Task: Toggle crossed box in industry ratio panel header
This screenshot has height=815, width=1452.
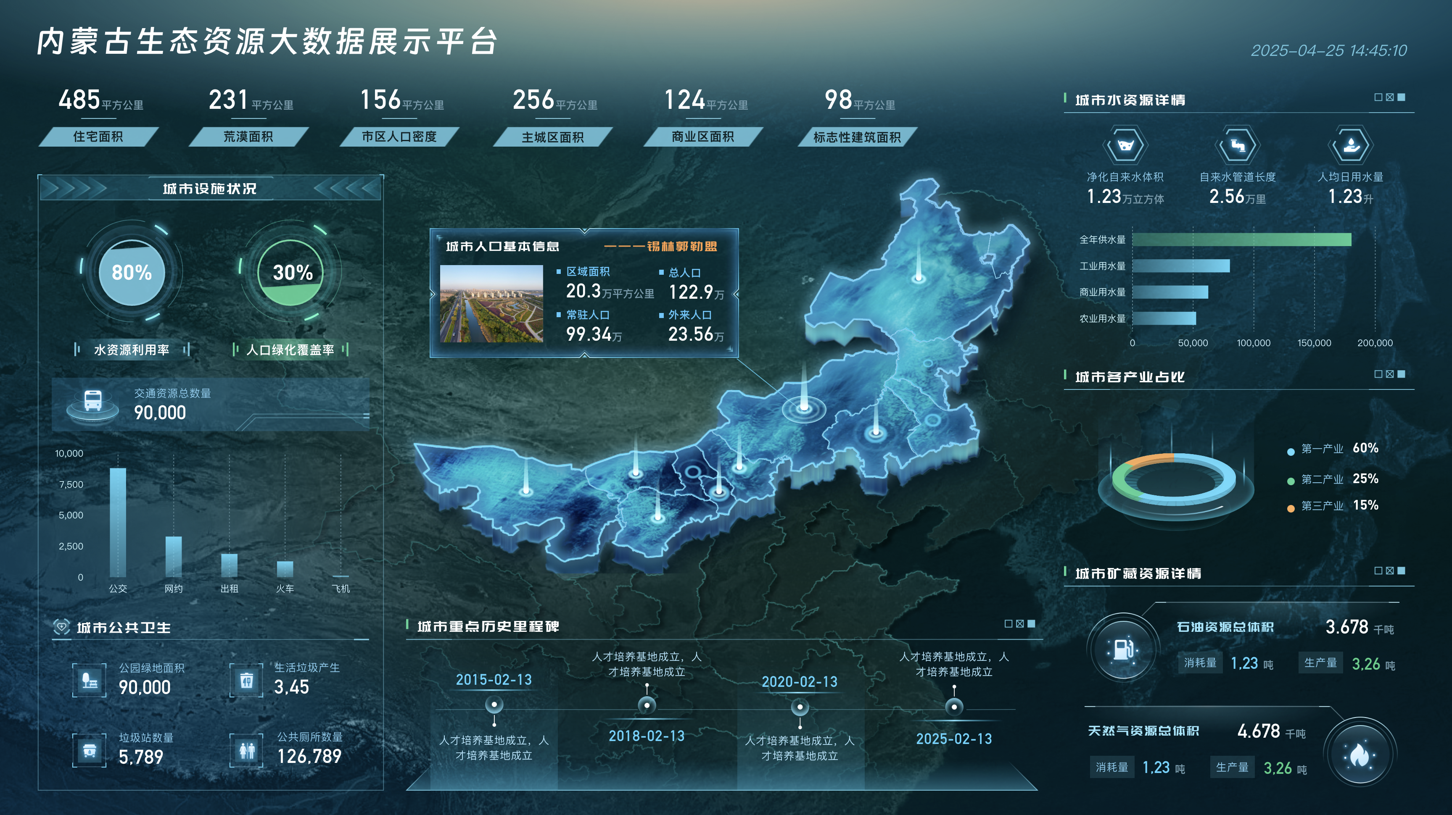Action: (1390, 374)
